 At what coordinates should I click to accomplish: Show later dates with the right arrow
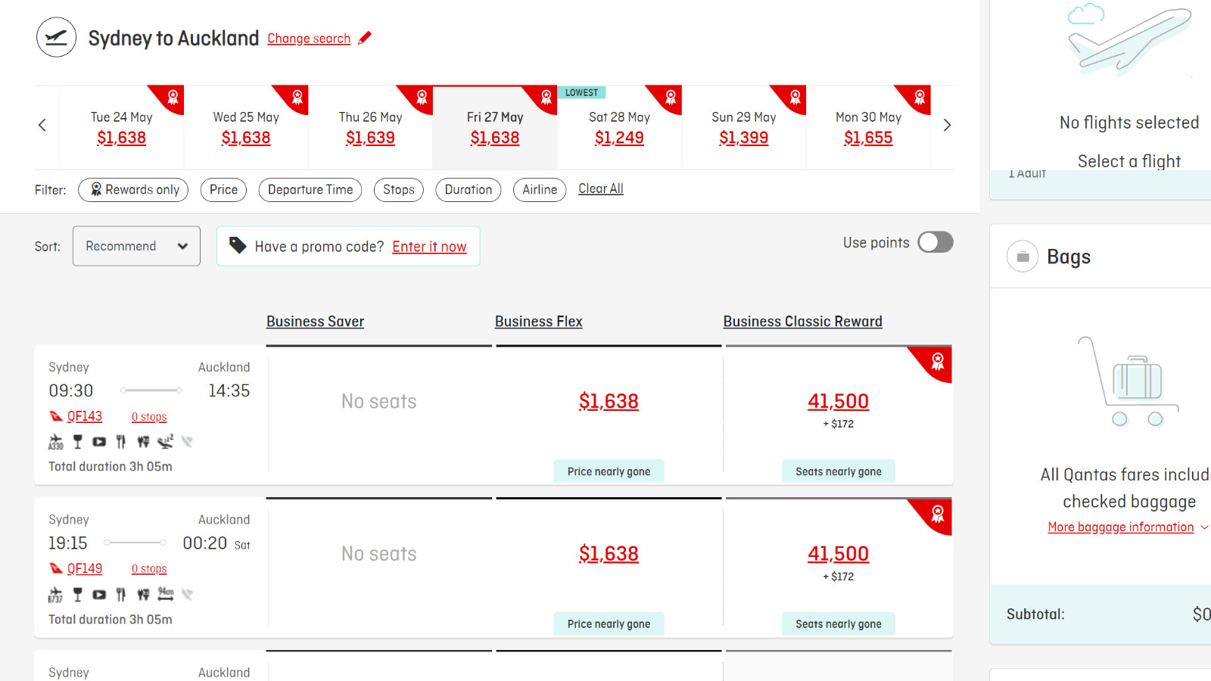pyautogui.click(x=947, y=126)
